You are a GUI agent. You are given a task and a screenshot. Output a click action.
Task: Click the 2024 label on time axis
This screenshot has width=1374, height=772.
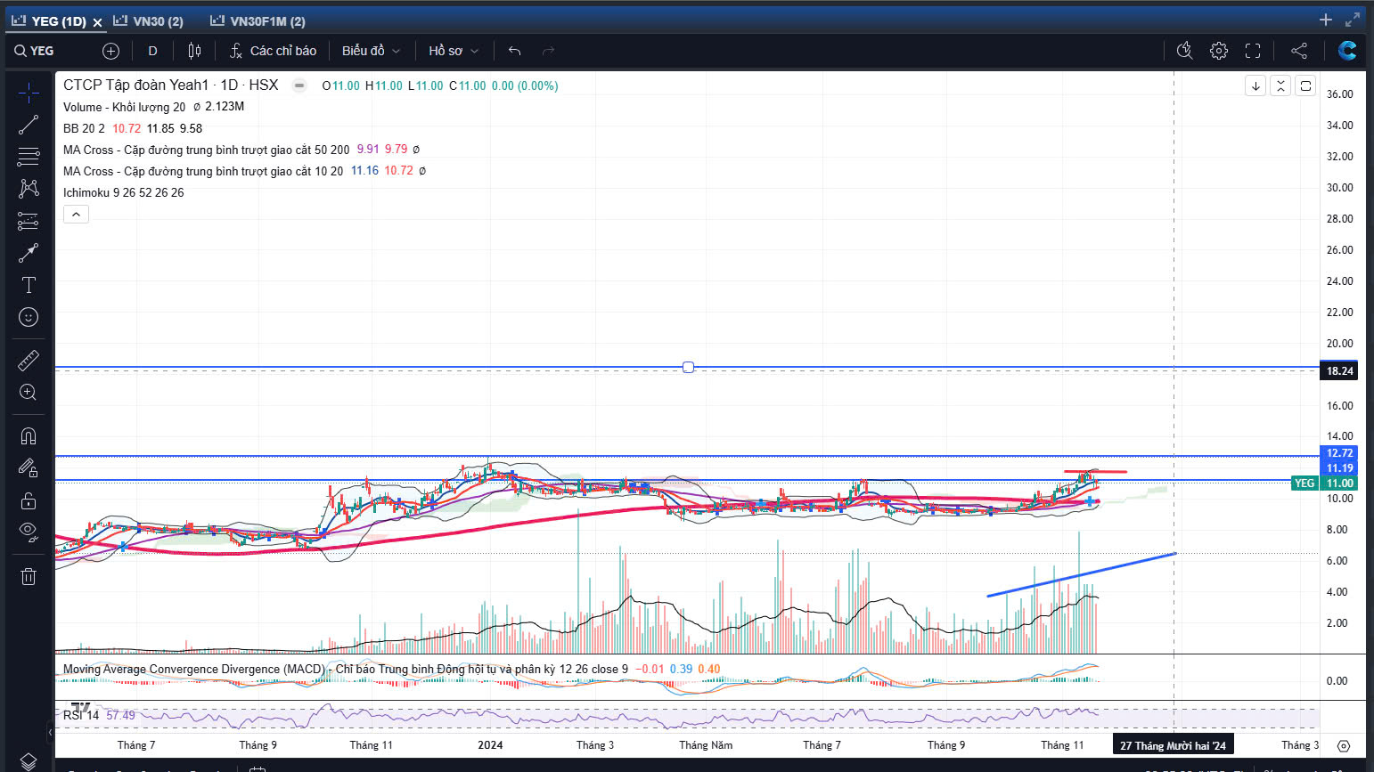490,745
